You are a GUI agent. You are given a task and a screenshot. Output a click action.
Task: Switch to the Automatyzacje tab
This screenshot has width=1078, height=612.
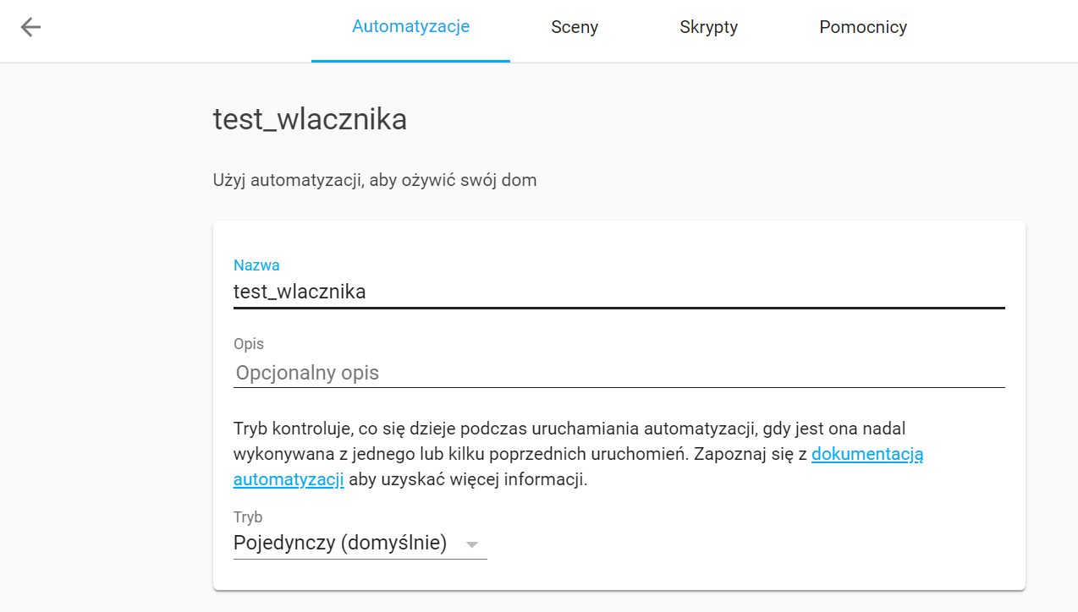point(410,27)
